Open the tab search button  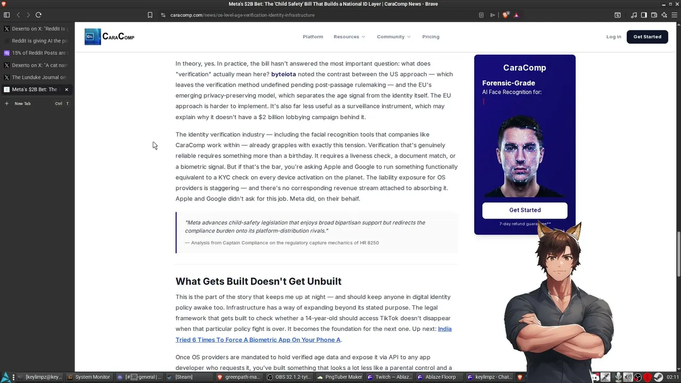618,15
